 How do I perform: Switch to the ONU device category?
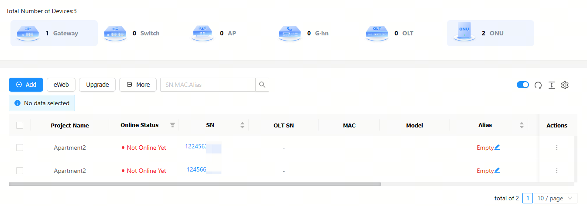[x=490, y=33]
